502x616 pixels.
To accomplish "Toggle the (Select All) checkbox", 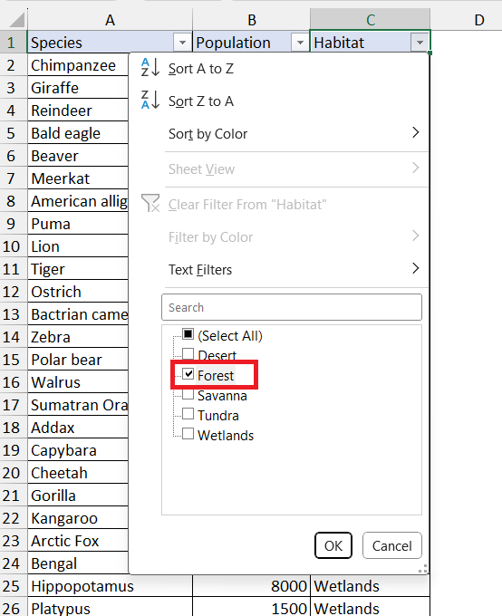I will tap(188, 334).
